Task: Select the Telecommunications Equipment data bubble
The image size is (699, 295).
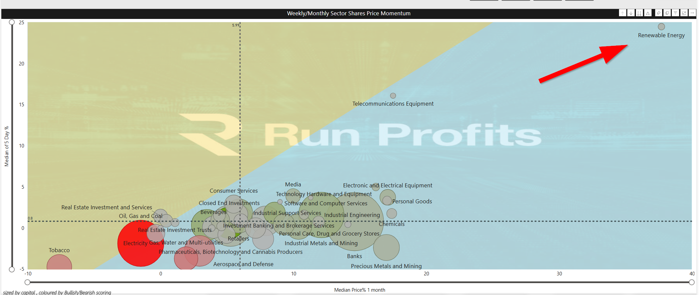Action: pyautogui.click(x=393, y=96)
